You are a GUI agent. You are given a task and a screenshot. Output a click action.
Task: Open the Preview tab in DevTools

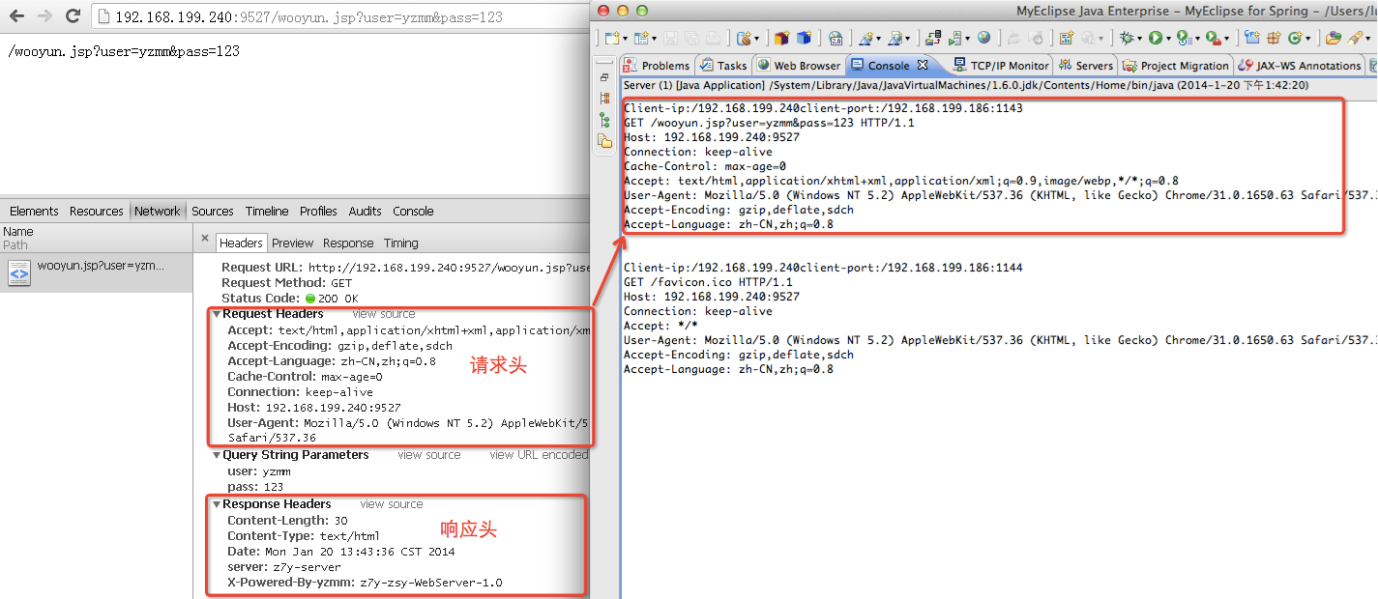[x=292, y=242]
